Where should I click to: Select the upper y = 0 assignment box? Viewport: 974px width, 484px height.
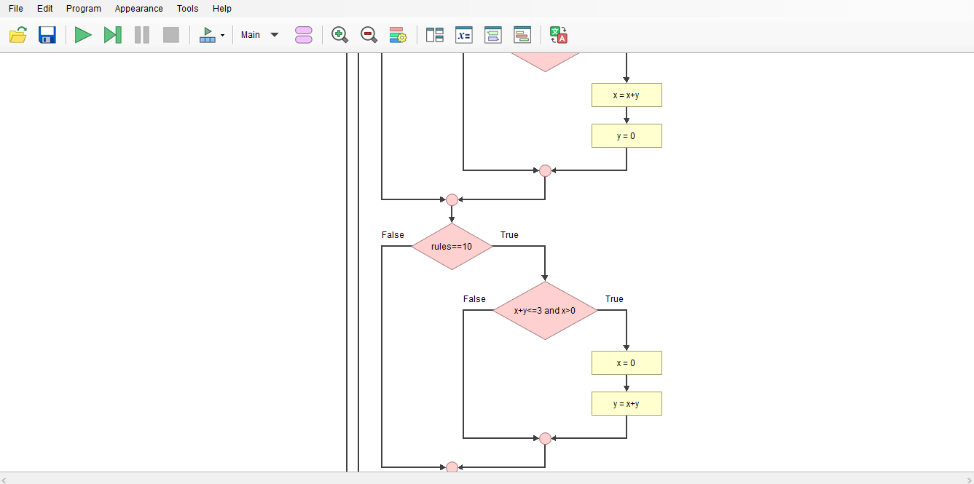point(627,136)
